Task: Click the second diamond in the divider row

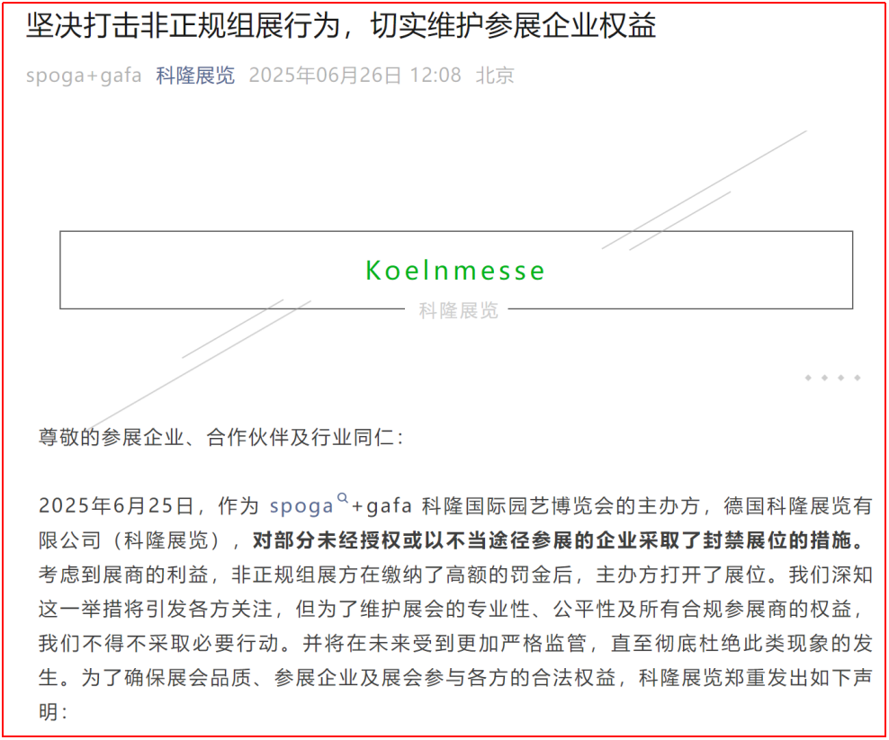Action: click(824, 379)
